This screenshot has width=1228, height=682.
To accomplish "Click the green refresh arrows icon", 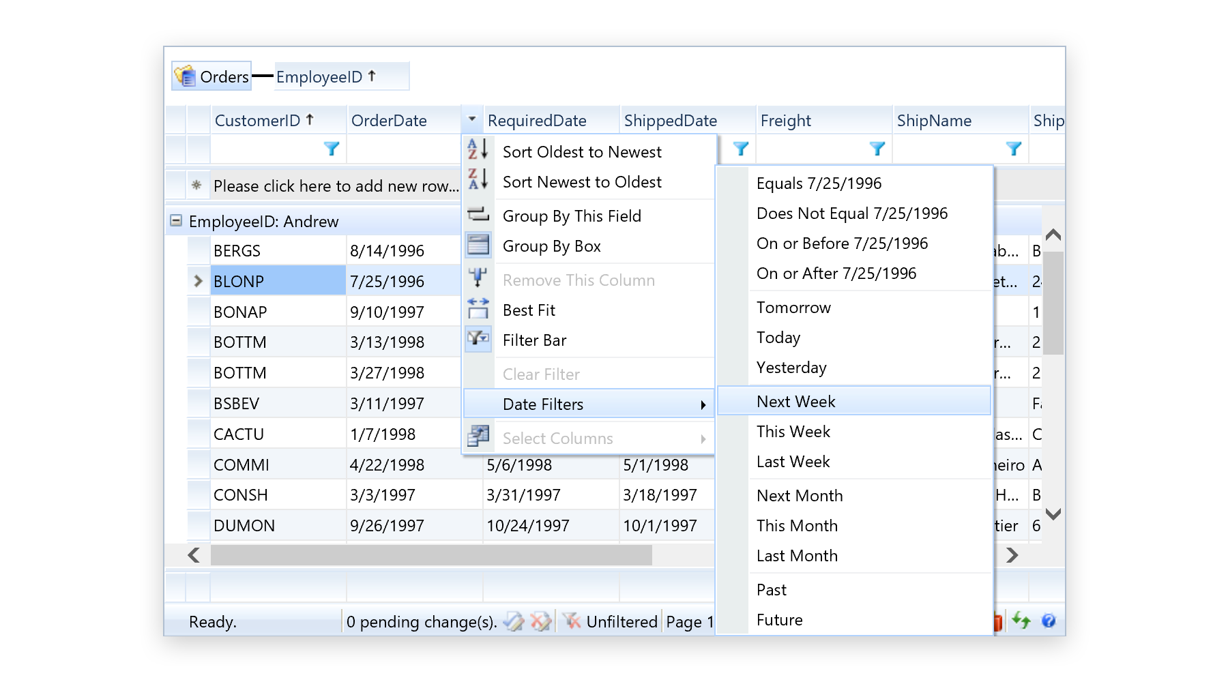I will 1021,620.
